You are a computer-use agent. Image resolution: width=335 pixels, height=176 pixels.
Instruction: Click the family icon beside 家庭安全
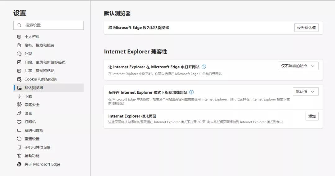click(x=19, y=105)
